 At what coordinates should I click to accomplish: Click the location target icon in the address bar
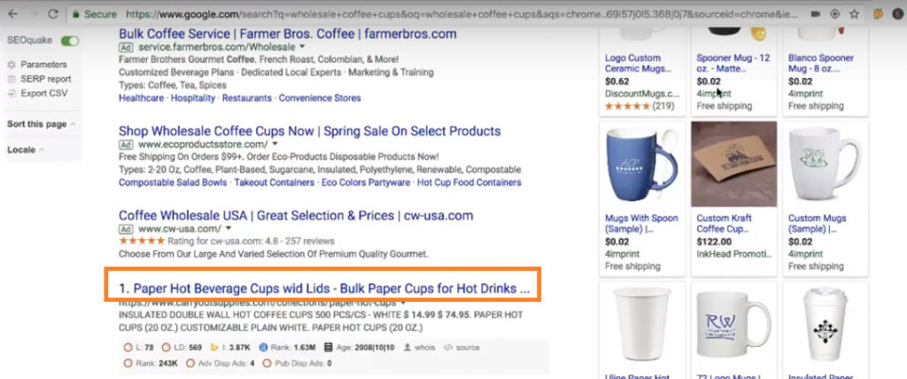pyautogui.click(x=834, y=14)
